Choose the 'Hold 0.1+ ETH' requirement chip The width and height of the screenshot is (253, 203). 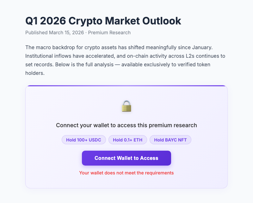(128, 140)
